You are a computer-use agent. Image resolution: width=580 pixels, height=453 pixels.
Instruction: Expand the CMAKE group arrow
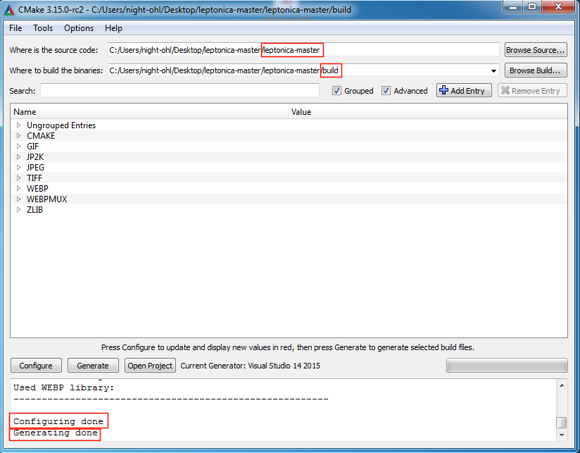pos(18,136)
